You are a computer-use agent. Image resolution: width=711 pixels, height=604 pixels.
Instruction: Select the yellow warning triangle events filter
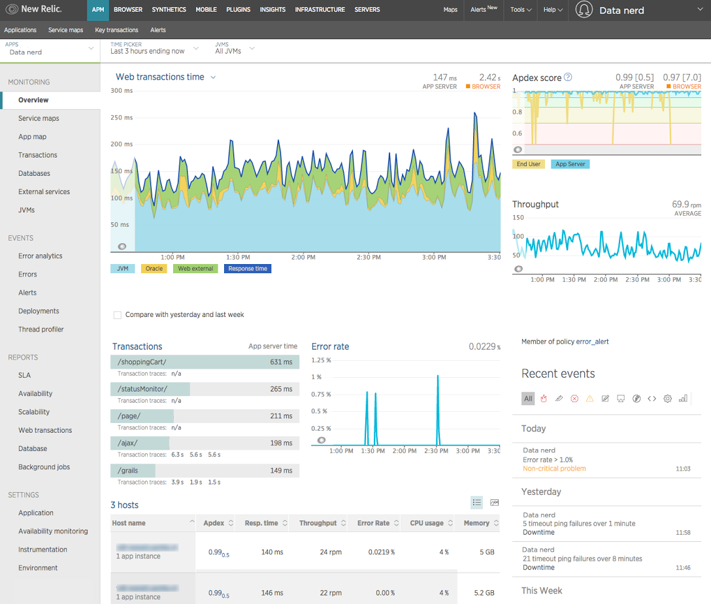[x=589, y=399]
